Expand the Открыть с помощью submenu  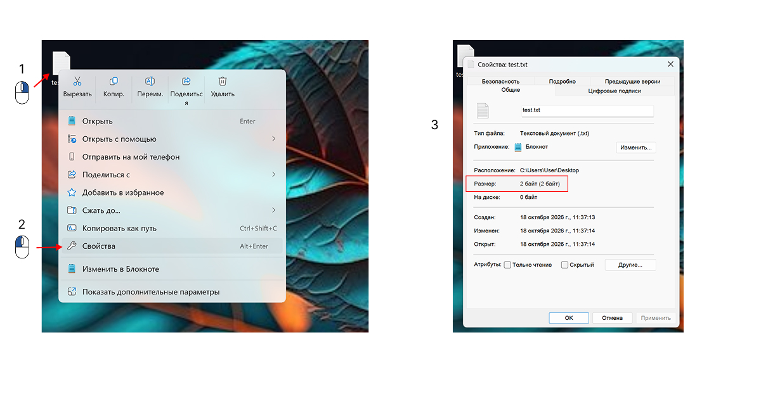172,139
